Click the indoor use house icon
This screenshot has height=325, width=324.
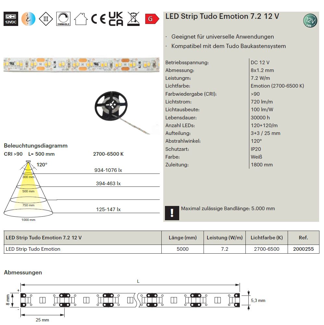(81, 19)
